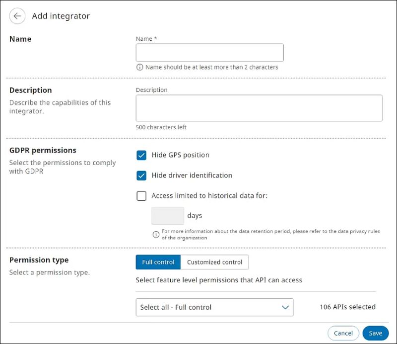Click the 106 APIs selected text

tap(347, 307)
